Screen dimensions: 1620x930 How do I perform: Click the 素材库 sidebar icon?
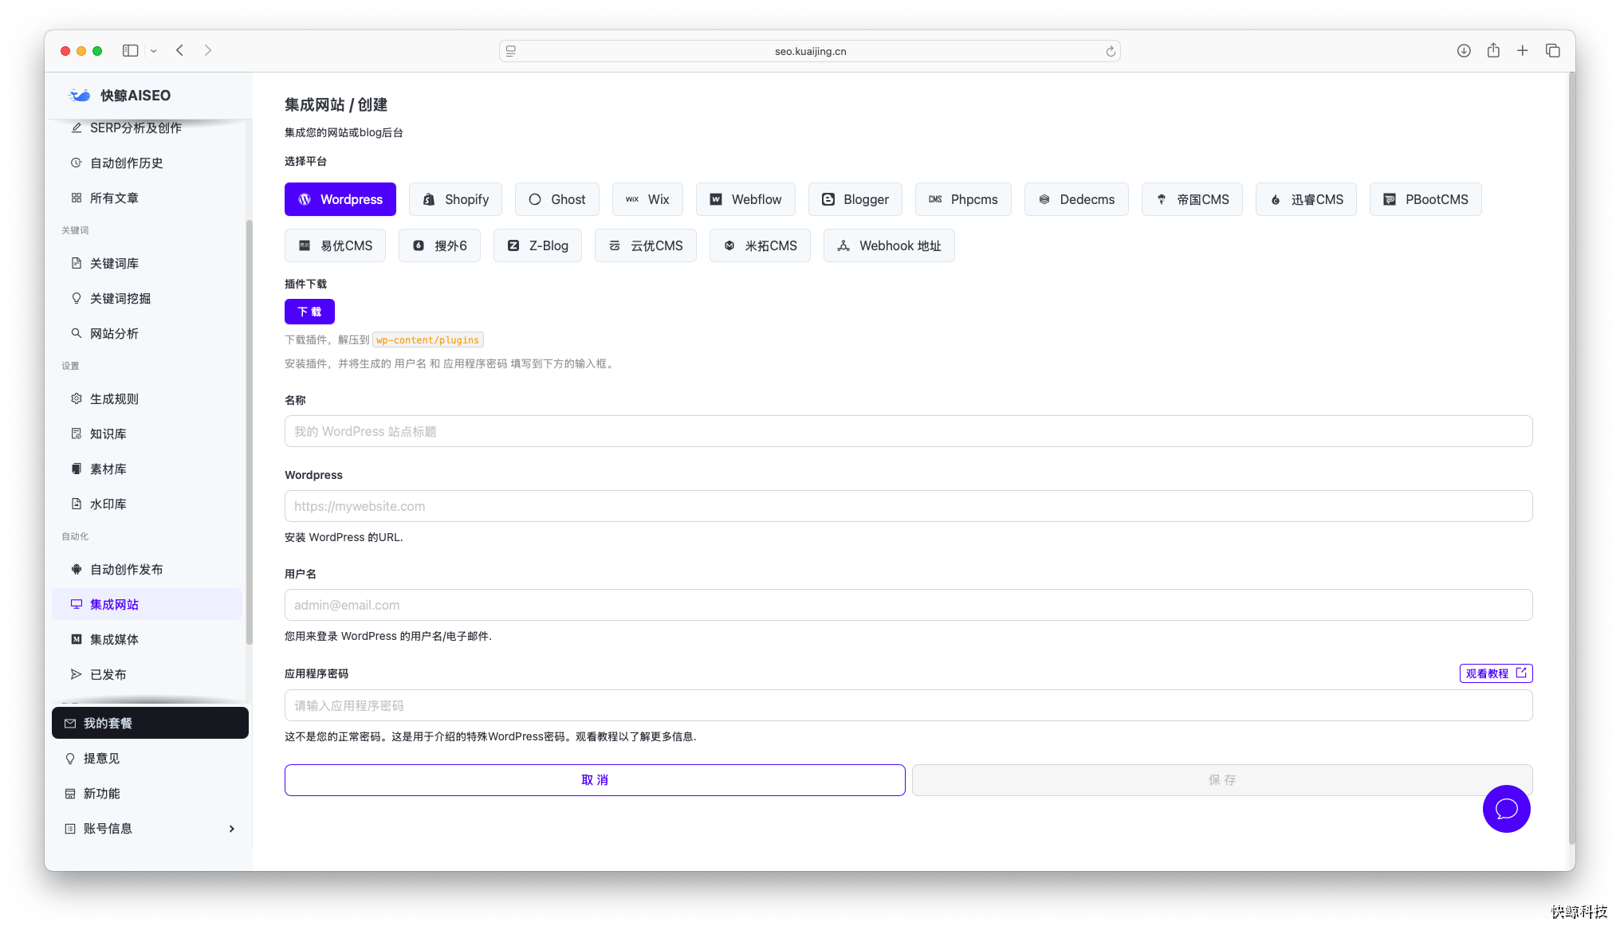(x=77, y=469)
